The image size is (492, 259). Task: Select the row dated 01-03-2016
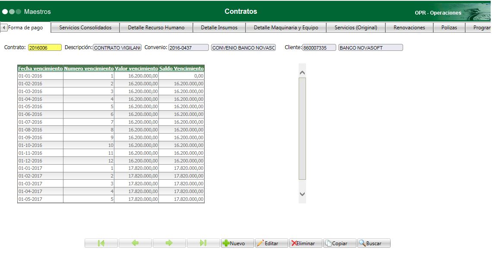[111, 91]
